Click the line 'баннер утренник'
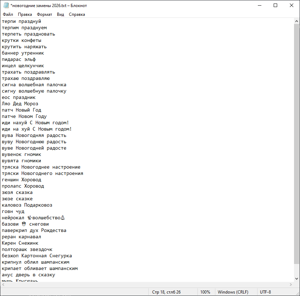 [x=23, y=53]
